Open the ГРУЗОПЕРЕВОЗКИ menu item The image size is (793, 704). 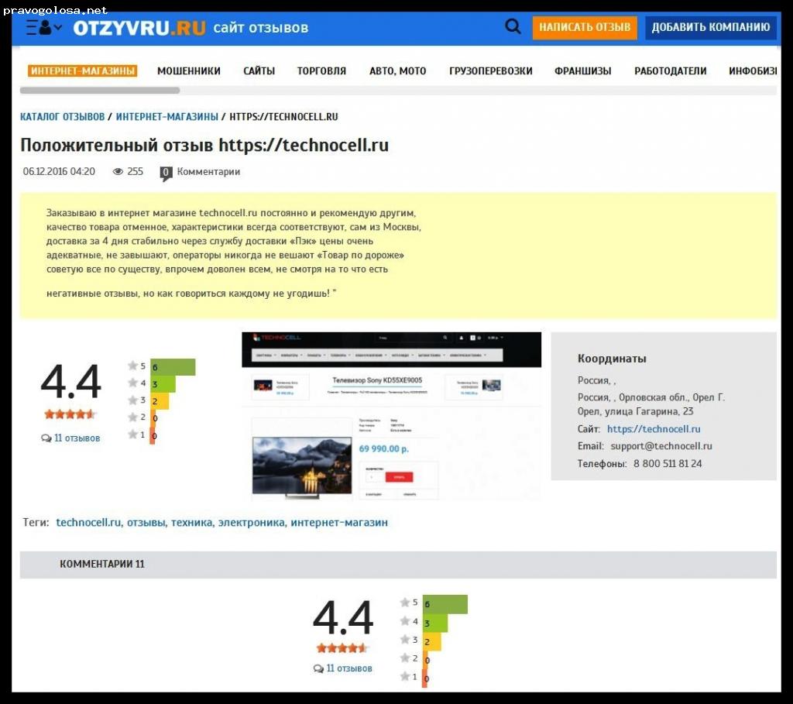(491, 71)
